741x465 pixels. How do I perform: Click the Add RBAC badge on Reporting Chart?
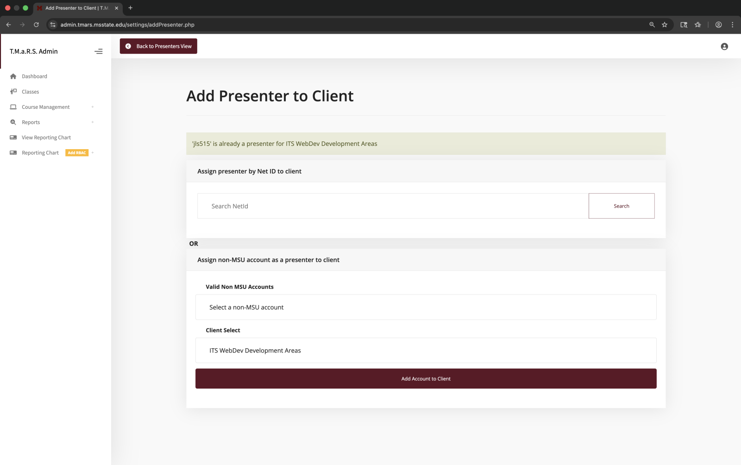pyautogui.click(x=76, y=152)
